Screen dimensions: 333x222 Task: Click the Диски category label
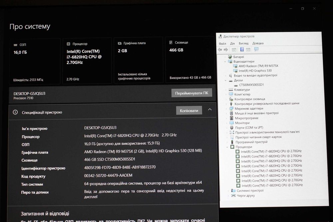[238, 80]
